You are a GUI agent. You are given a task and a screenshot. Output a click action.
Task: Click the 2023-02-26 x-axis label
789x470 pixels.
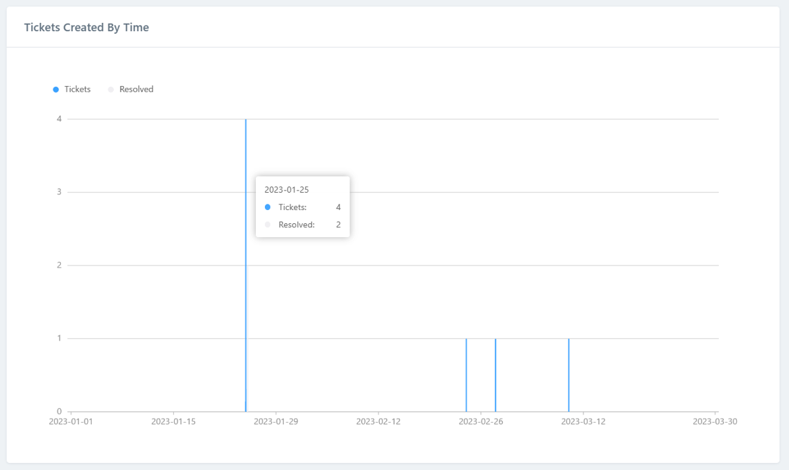coord(481,421)
